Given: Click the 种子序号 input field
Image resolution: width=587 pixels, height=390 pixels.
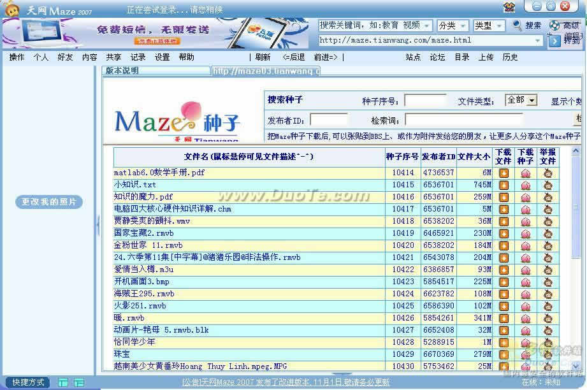Looking at the screenshot, I should [426, 101].
